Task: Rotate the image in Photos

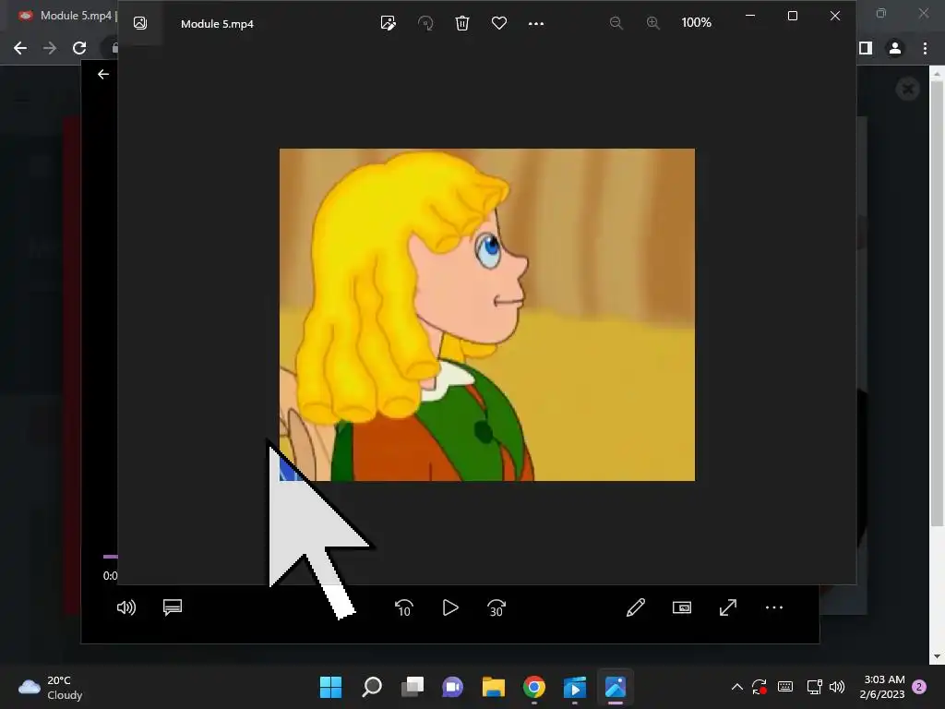Action: point(425,23)
